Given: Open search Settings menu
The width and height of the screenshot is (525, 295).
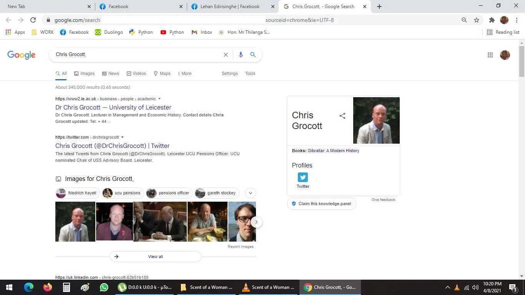Looking at the screenshot, I should pyautogui.click(x=230, y=73).
